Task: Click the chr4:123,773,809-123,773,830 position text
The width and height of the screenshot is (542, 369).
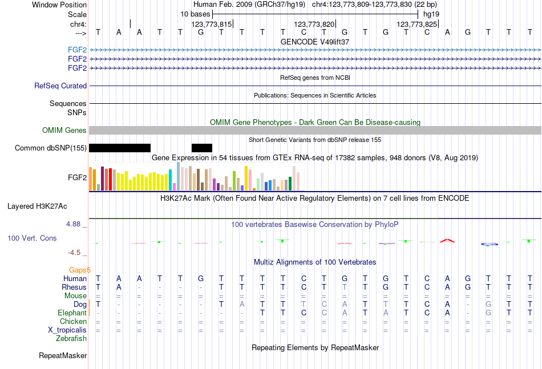Action: [x=374, y=5]
